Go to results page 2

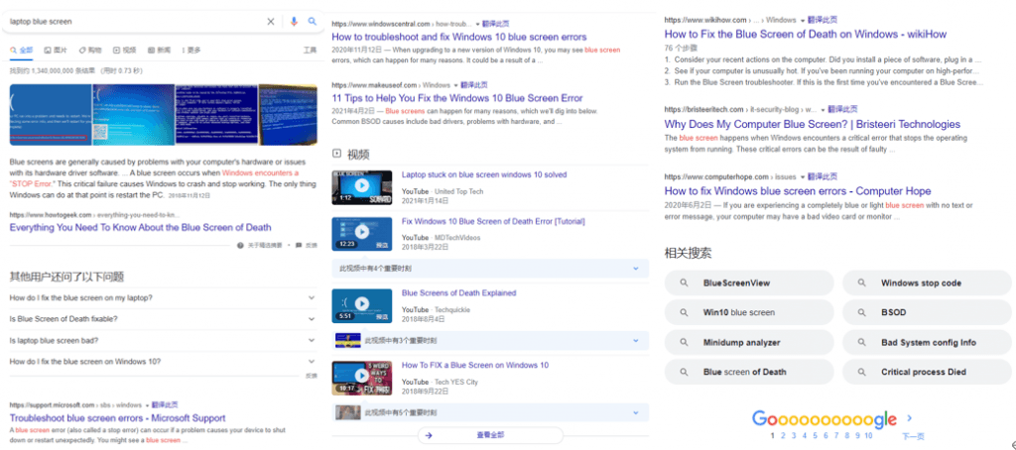tap(783, 436)
